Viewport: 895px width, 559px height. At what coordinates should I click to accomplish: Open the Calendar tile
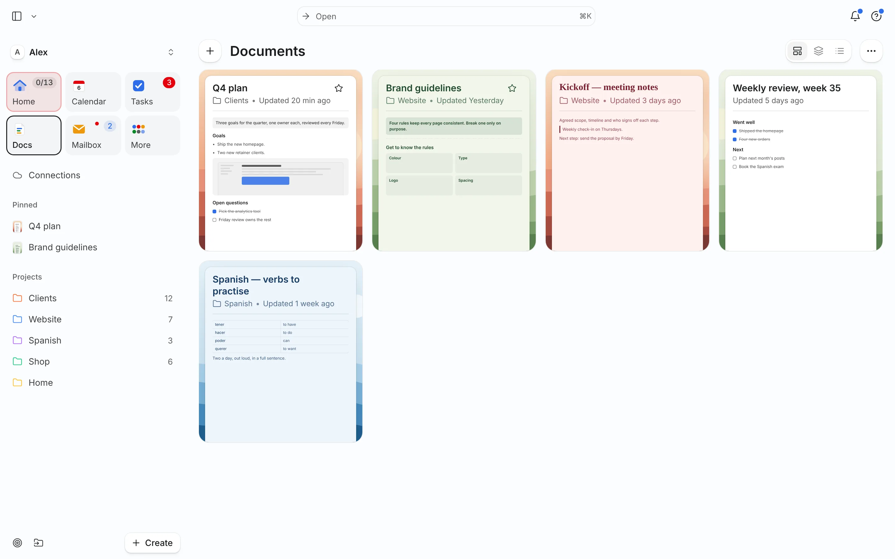[93, 92]
